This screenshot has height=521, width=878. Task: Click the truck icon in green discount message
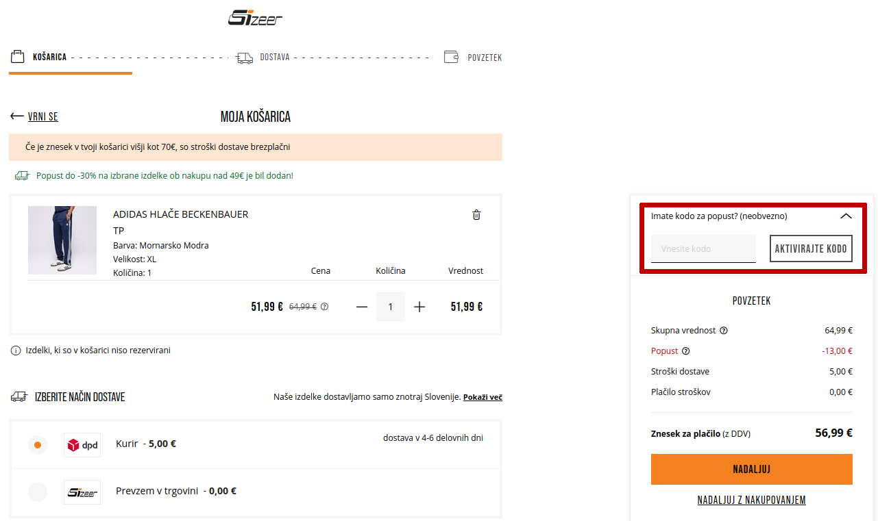(22, 176)
